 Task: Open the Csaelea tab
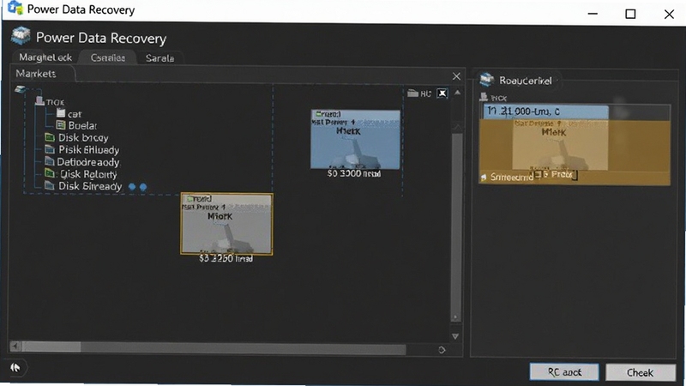(x=108, y=57)
